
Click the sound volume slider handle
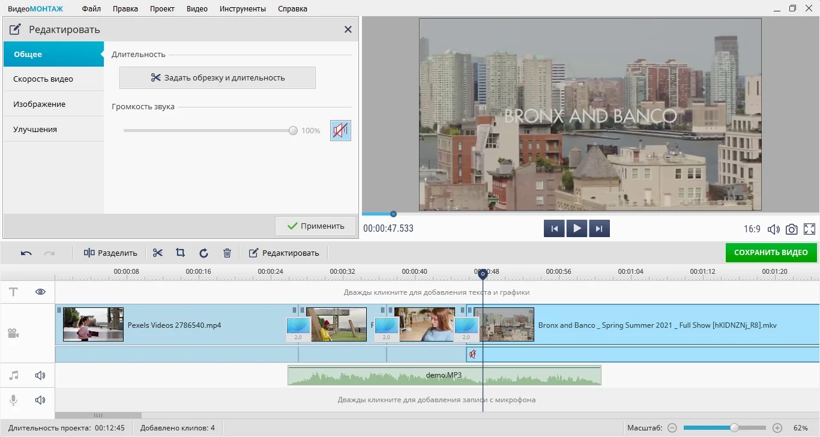click(293, 131)
